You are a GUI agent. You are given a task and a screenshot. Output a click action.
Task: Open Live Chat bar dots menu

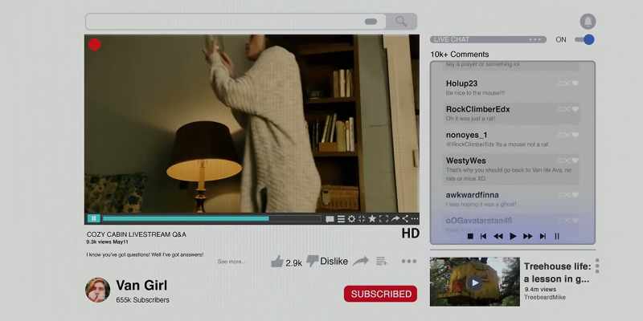coord(535,39)
